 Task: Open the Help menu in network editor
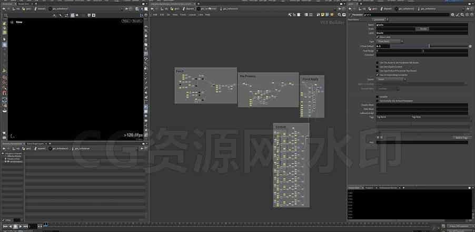pyautogui.click(x=207, y=15)
